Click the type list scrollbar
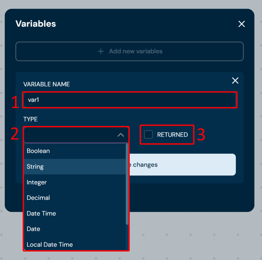The height and width of the screenshot is (260, 262). click(127, 184)
